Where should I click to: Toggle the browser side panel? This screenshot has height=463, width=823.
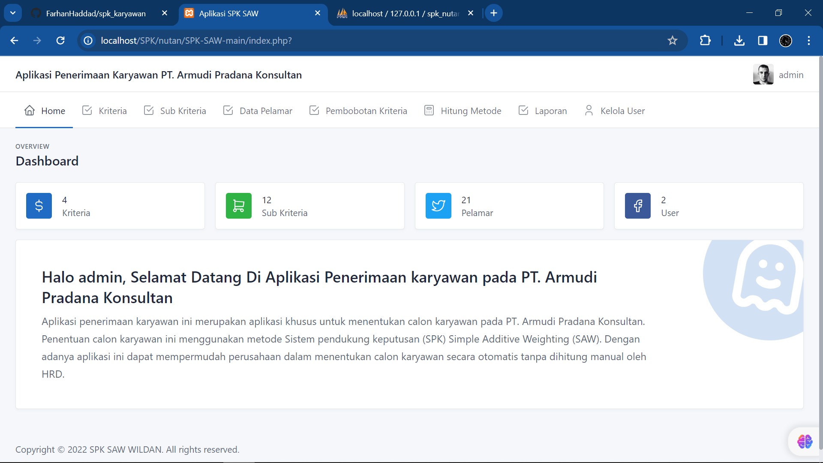(x=762, y=41)
